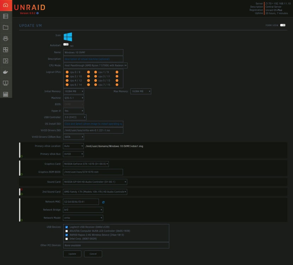Image resolution: width=293 pixels, height=265 pixels.
Task: Toggle the circle just left of 'cpu 3 / 11'
Action: [95, 76]
